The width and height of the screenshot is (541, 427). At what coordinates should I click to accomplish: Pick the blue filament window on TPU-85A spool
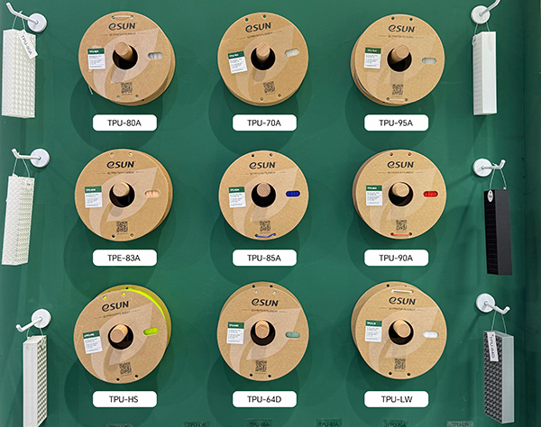[x=293, y=194]
